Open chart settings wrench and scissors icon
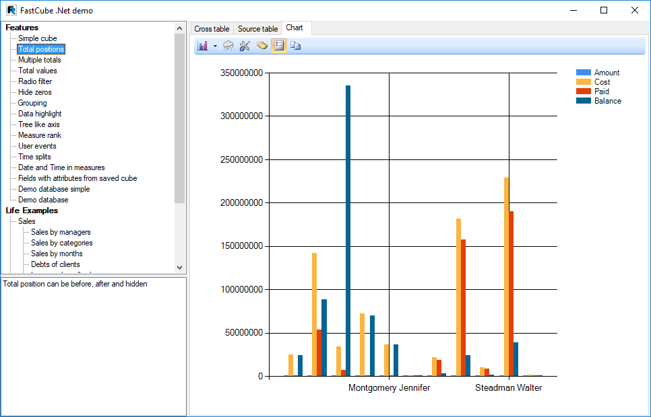651x417 pixels. pos(245,46)
